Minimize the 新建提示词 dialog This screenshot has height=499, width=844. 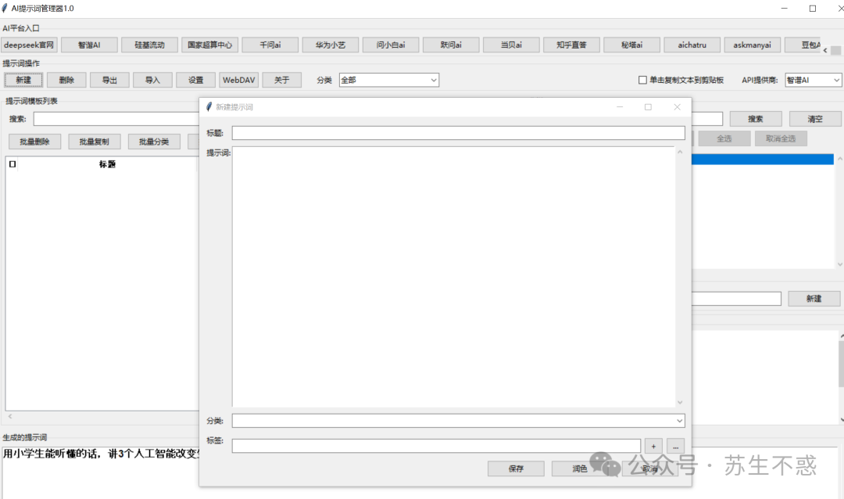point(620,107)
